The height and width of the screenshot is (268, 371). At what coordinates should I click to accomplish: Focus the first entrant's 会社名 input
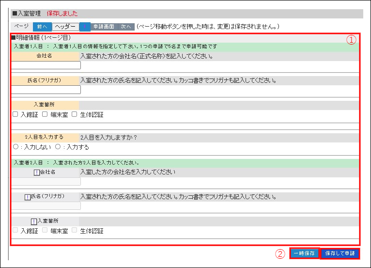pyautogui.click(x=46, y=65)
